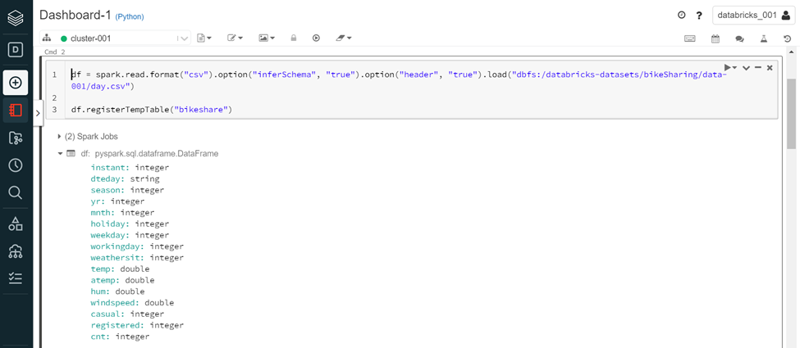Click the 'temp: double' schema field

120,269
